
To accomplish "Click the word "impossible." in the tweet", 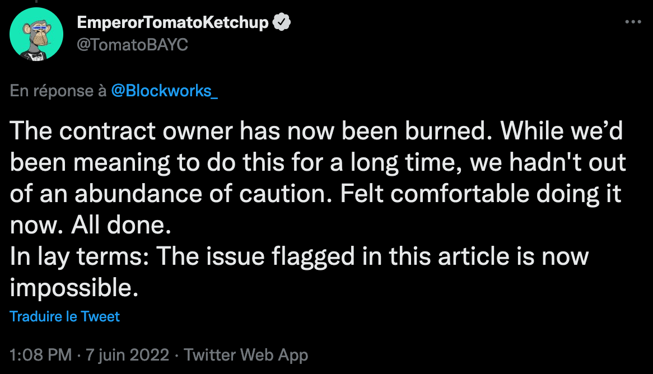I will point(73,288).
